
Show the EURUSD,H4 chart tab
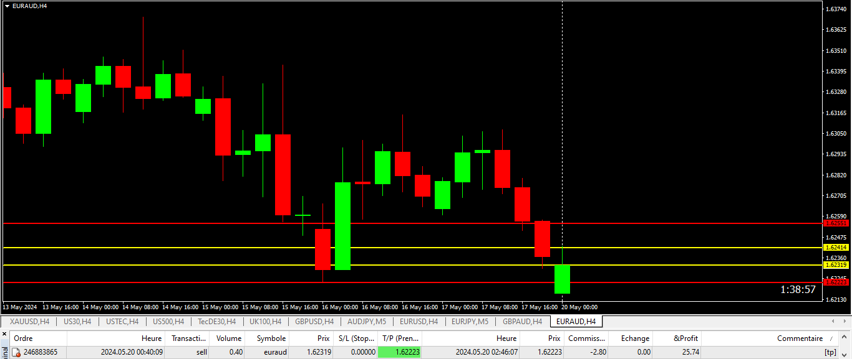point(419,322)
